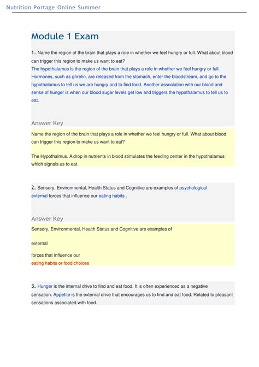Click the blue 'eating habits' answer
The height and width of the screenshot is (367, 259).
click(x=111, y=196)
